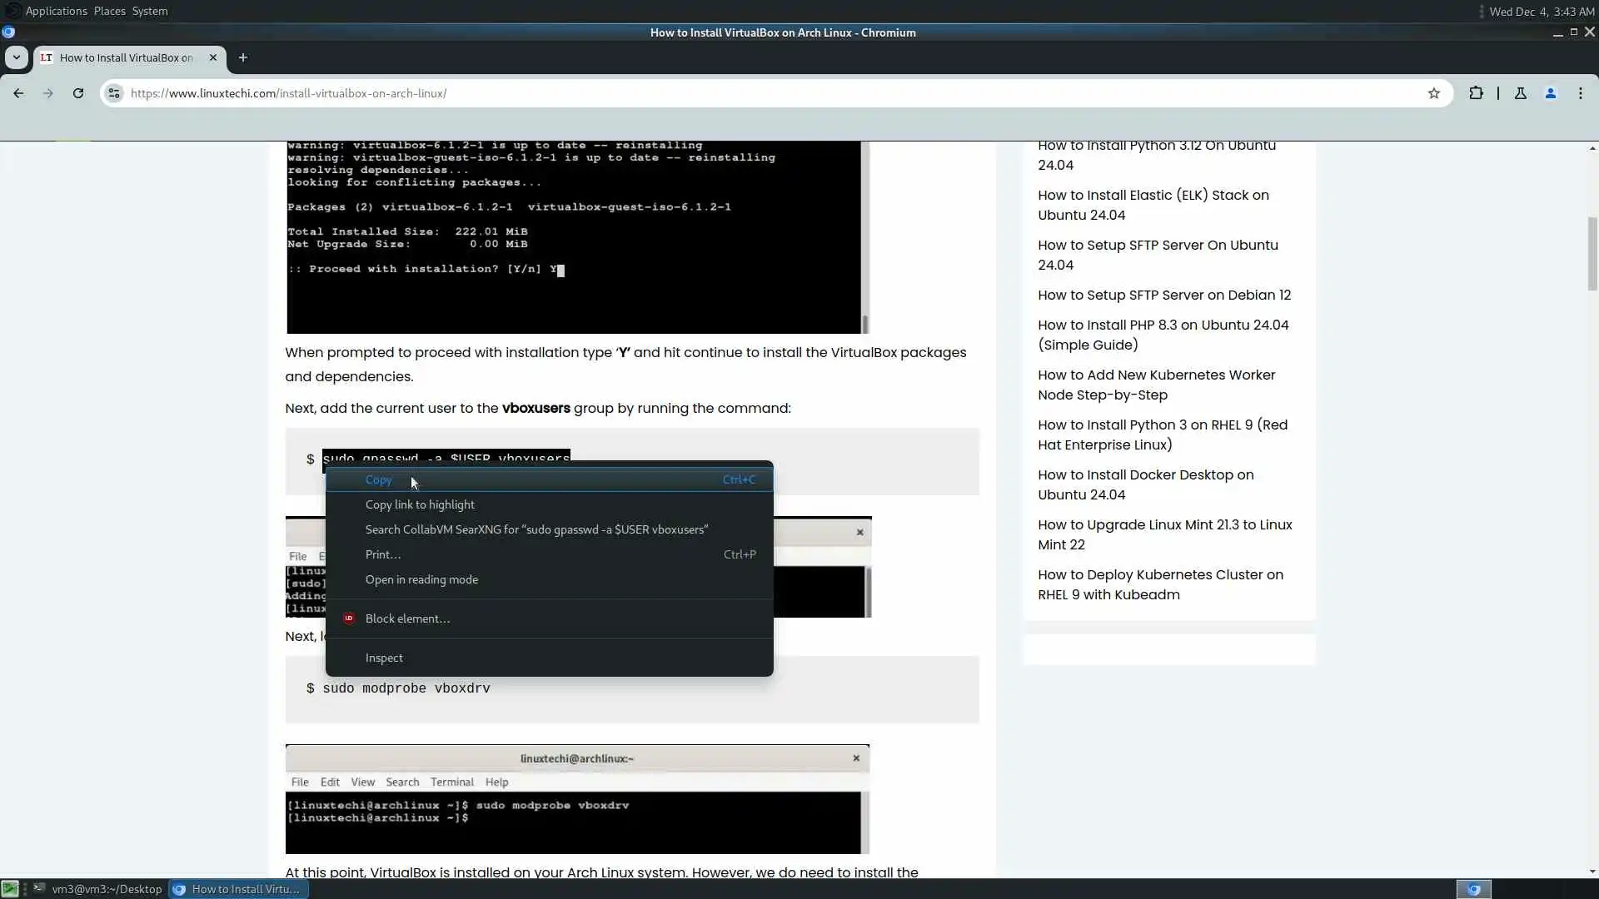
Task: Open the Places menu
Action: [109, 11]
